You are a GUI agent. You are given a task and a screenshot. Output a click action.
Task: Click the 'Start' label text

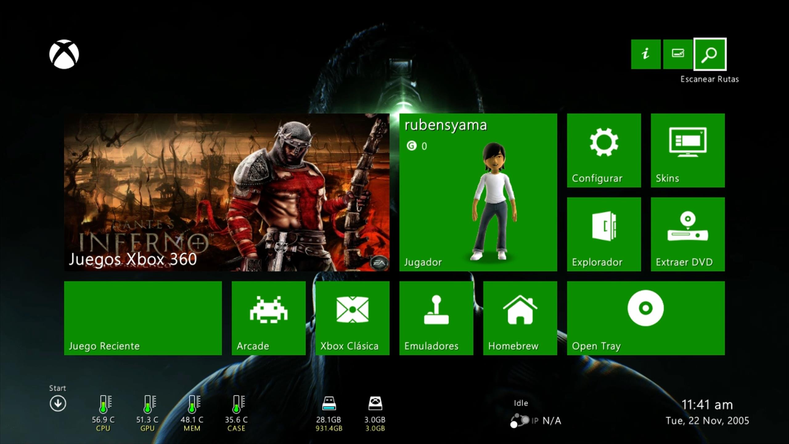[58, 388]
